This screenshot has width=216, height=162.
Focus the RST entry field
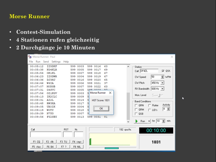68,134
